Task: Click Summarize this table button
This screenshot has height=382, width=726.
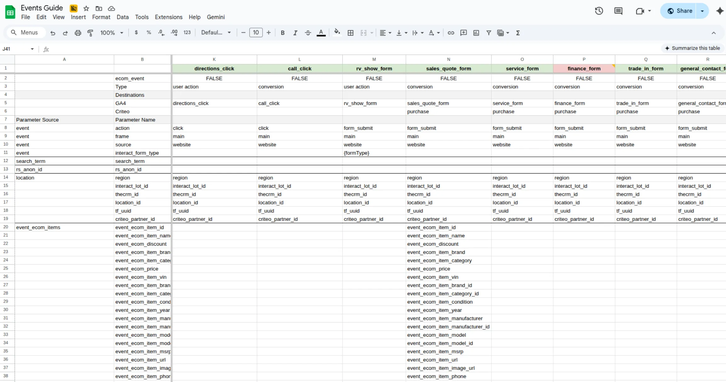Action: (692, 48)
